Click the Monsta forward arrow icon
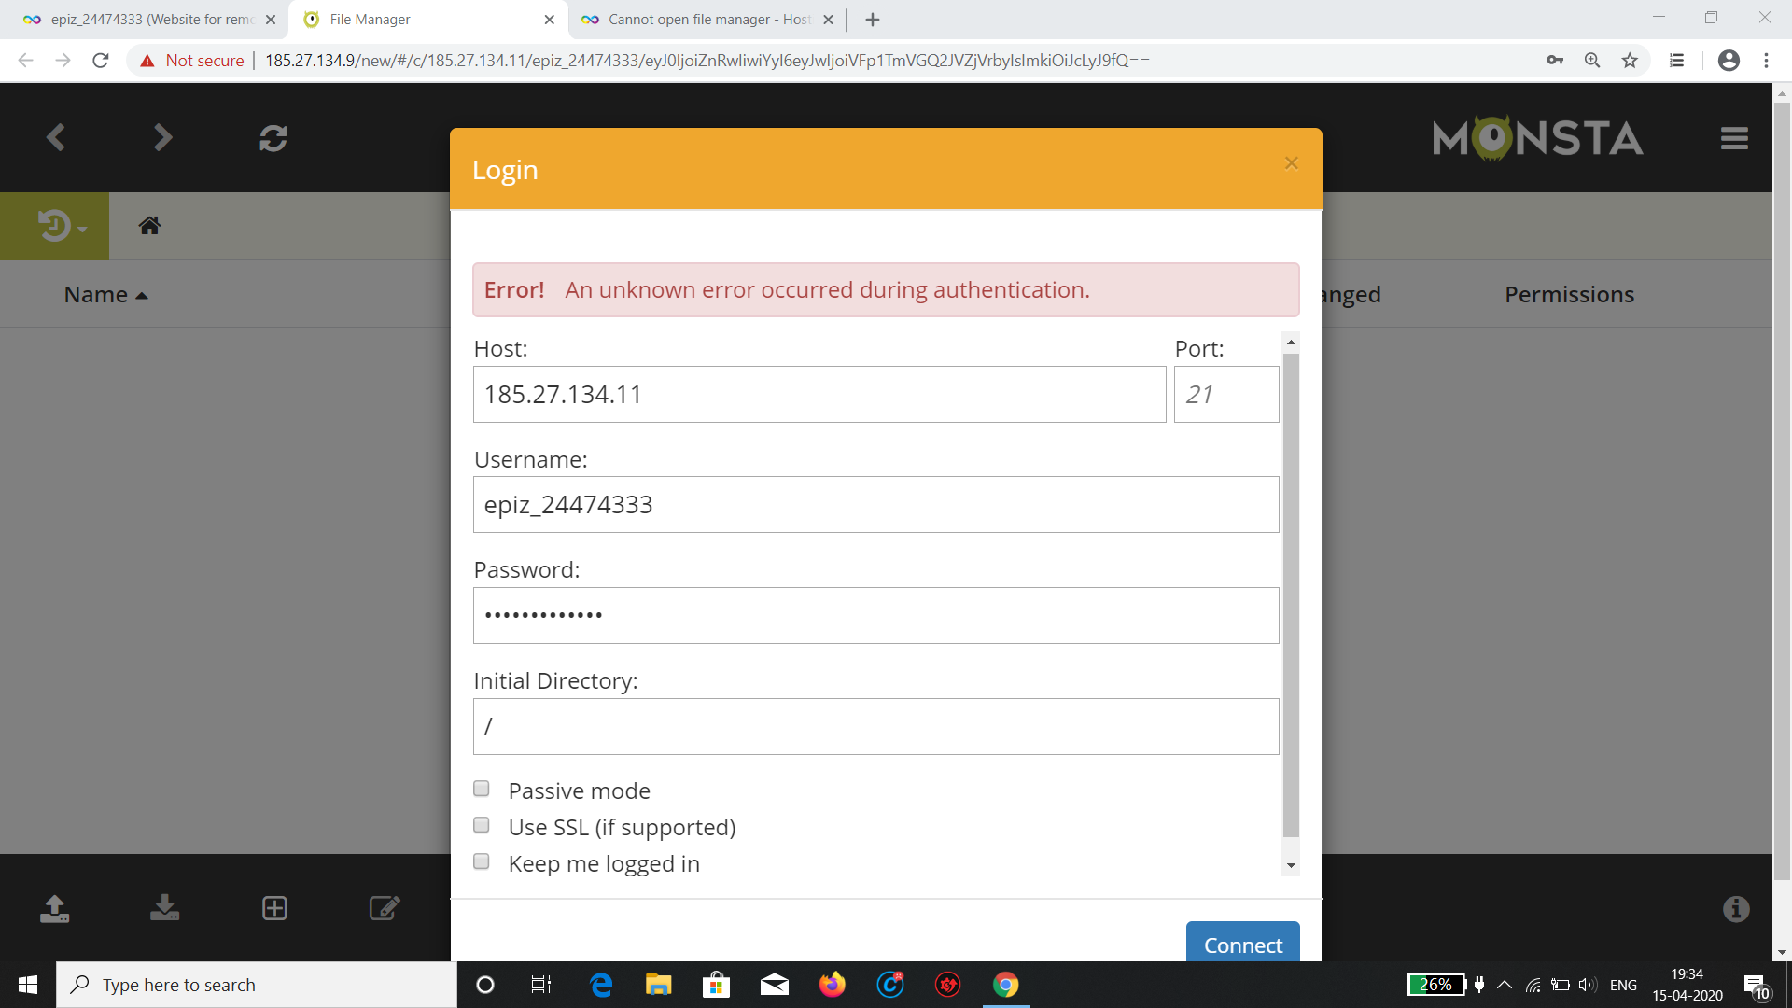Viewport: 1792px width, 1008px height. click(x=163, y=138)
